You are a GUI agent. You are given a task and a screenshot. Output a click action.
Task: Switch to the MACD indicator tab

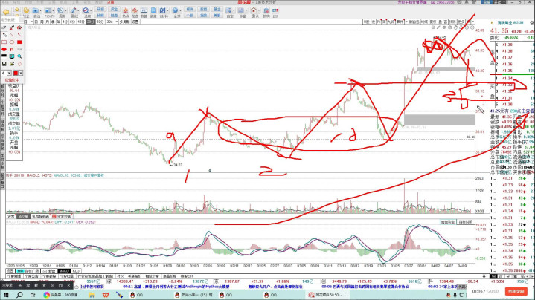pos(64,271)
